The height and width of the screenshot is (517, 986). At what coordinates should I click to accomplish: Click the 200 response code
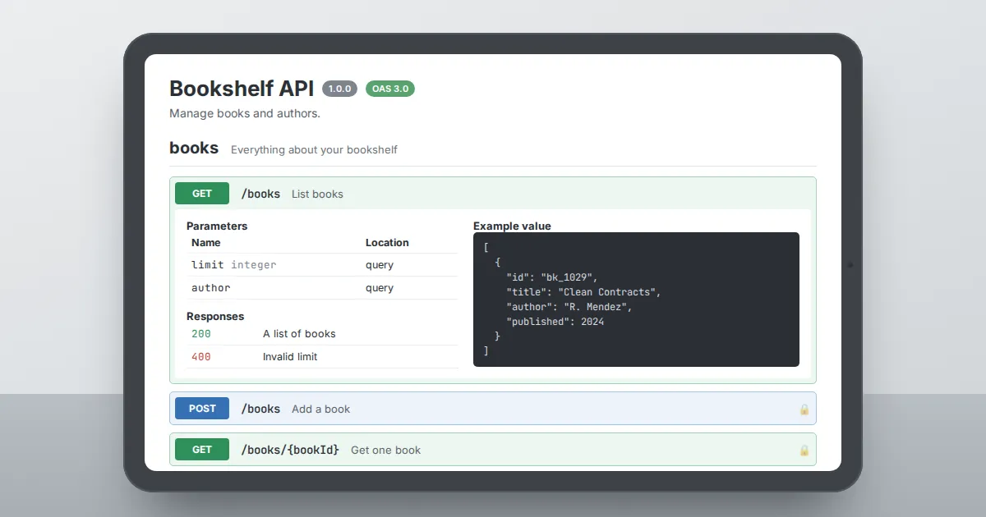coord(201,334)
